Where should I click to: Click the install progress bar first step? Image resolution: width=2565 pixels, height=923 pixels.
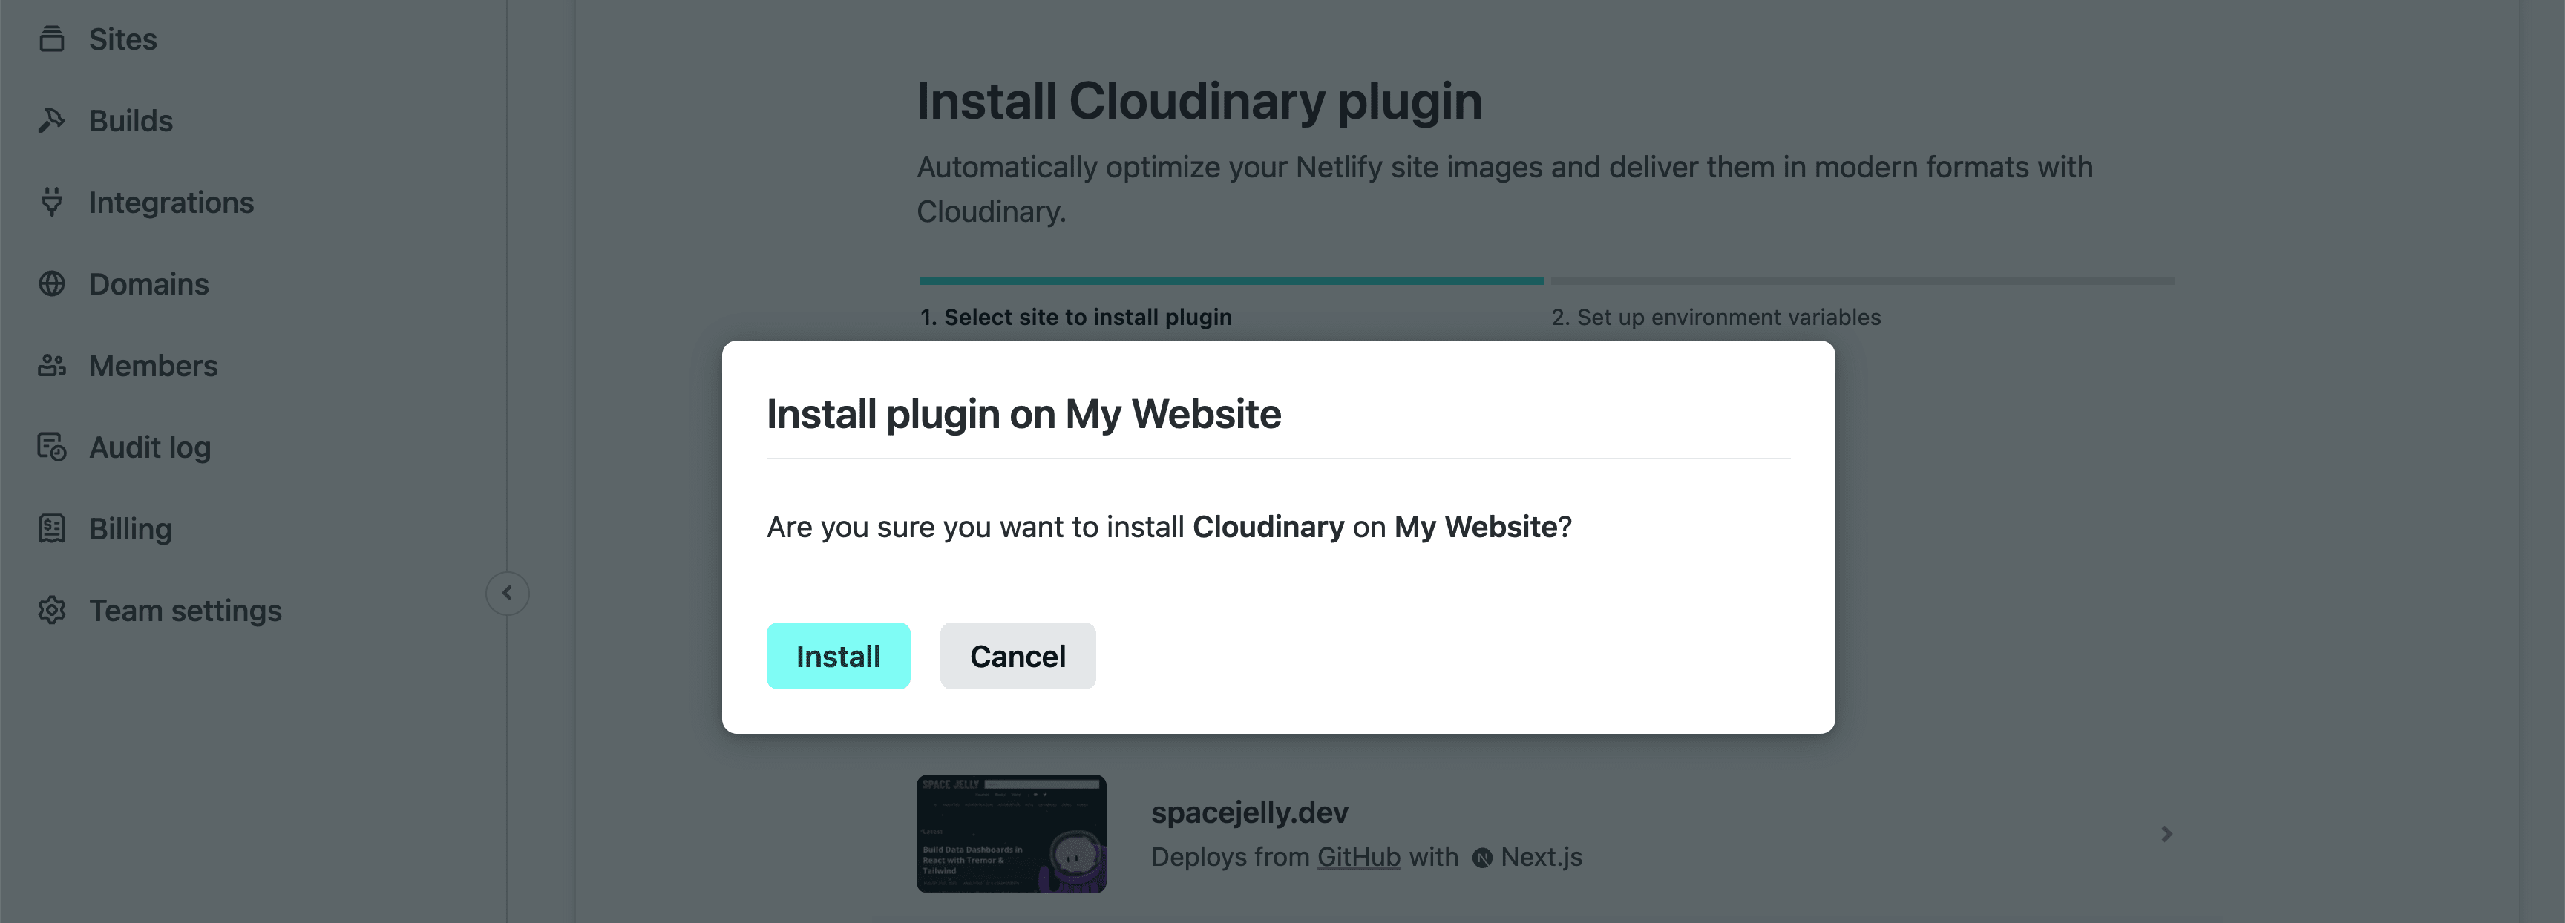1231,280
